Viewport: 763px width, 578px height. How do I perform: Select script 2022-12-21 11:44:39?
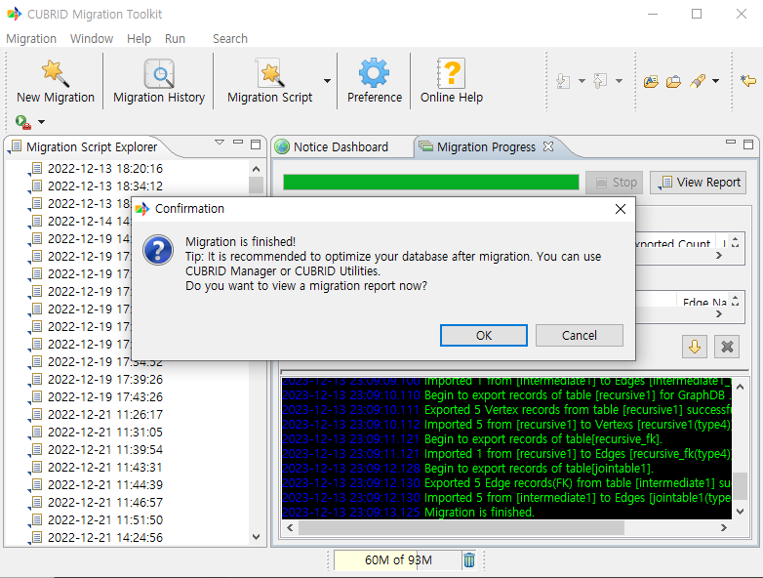pos(105,484)
